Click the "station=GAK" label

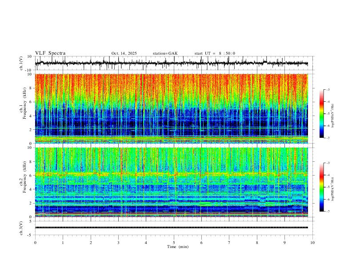pyautogui.click(x=165, y=53)
